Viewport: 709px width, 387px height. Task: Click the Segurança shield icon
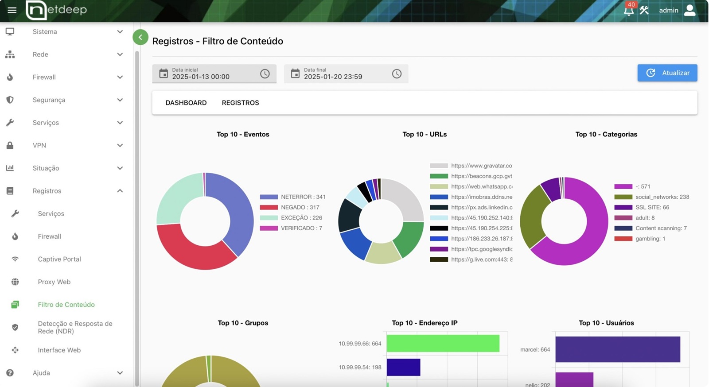10,100
